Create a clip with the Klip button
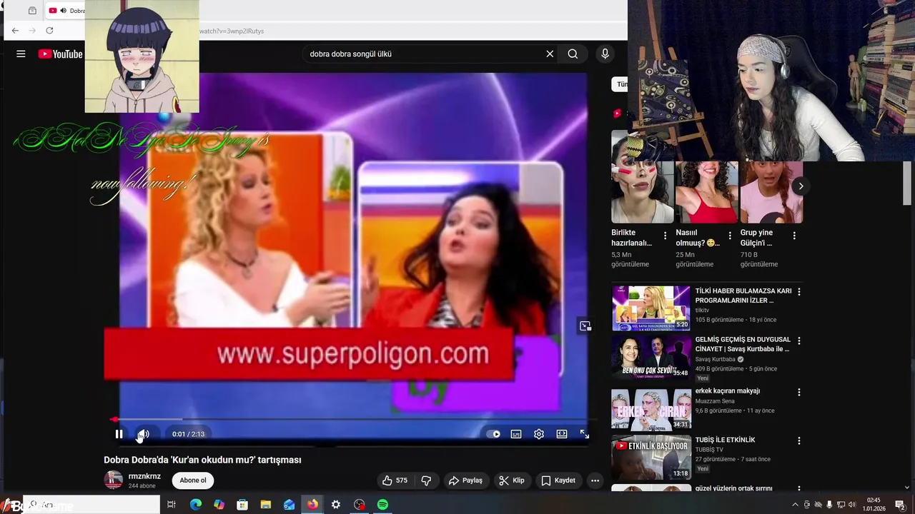The width and height of the screenshot is (915, 514). pyautogui.click(x=512, y=480)
